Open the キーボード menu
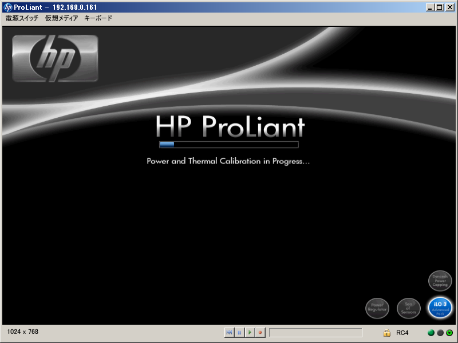Image resolution: width=458 pixels, height=343 pixels. [98, 18]
